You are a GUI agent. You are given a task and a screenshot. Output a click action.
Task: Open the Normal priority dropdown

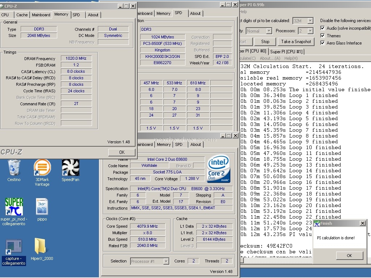click(269, 31)
